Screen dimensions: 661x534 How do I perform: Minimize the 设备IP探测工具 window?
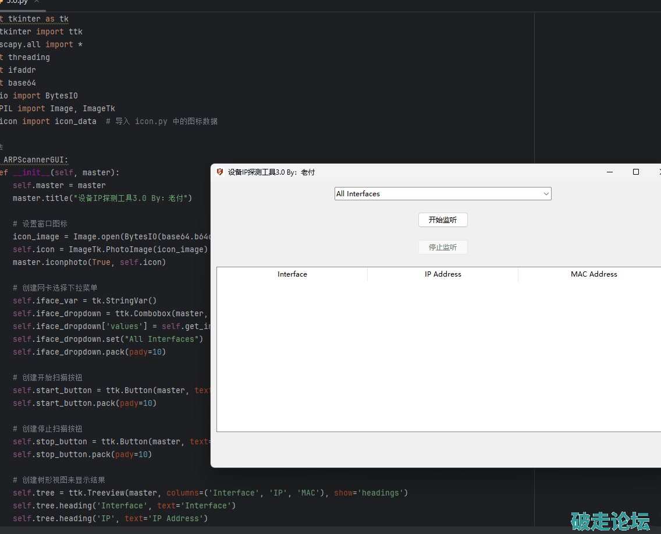pos(610,172)
